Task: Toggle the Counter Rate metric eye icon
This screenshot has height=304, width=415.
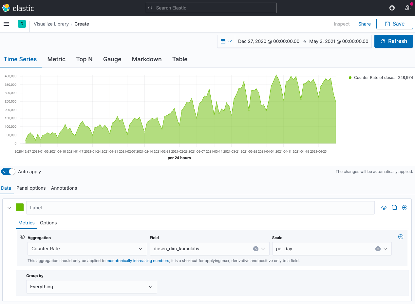Action: pyautogui.click(x=22, y=237)
